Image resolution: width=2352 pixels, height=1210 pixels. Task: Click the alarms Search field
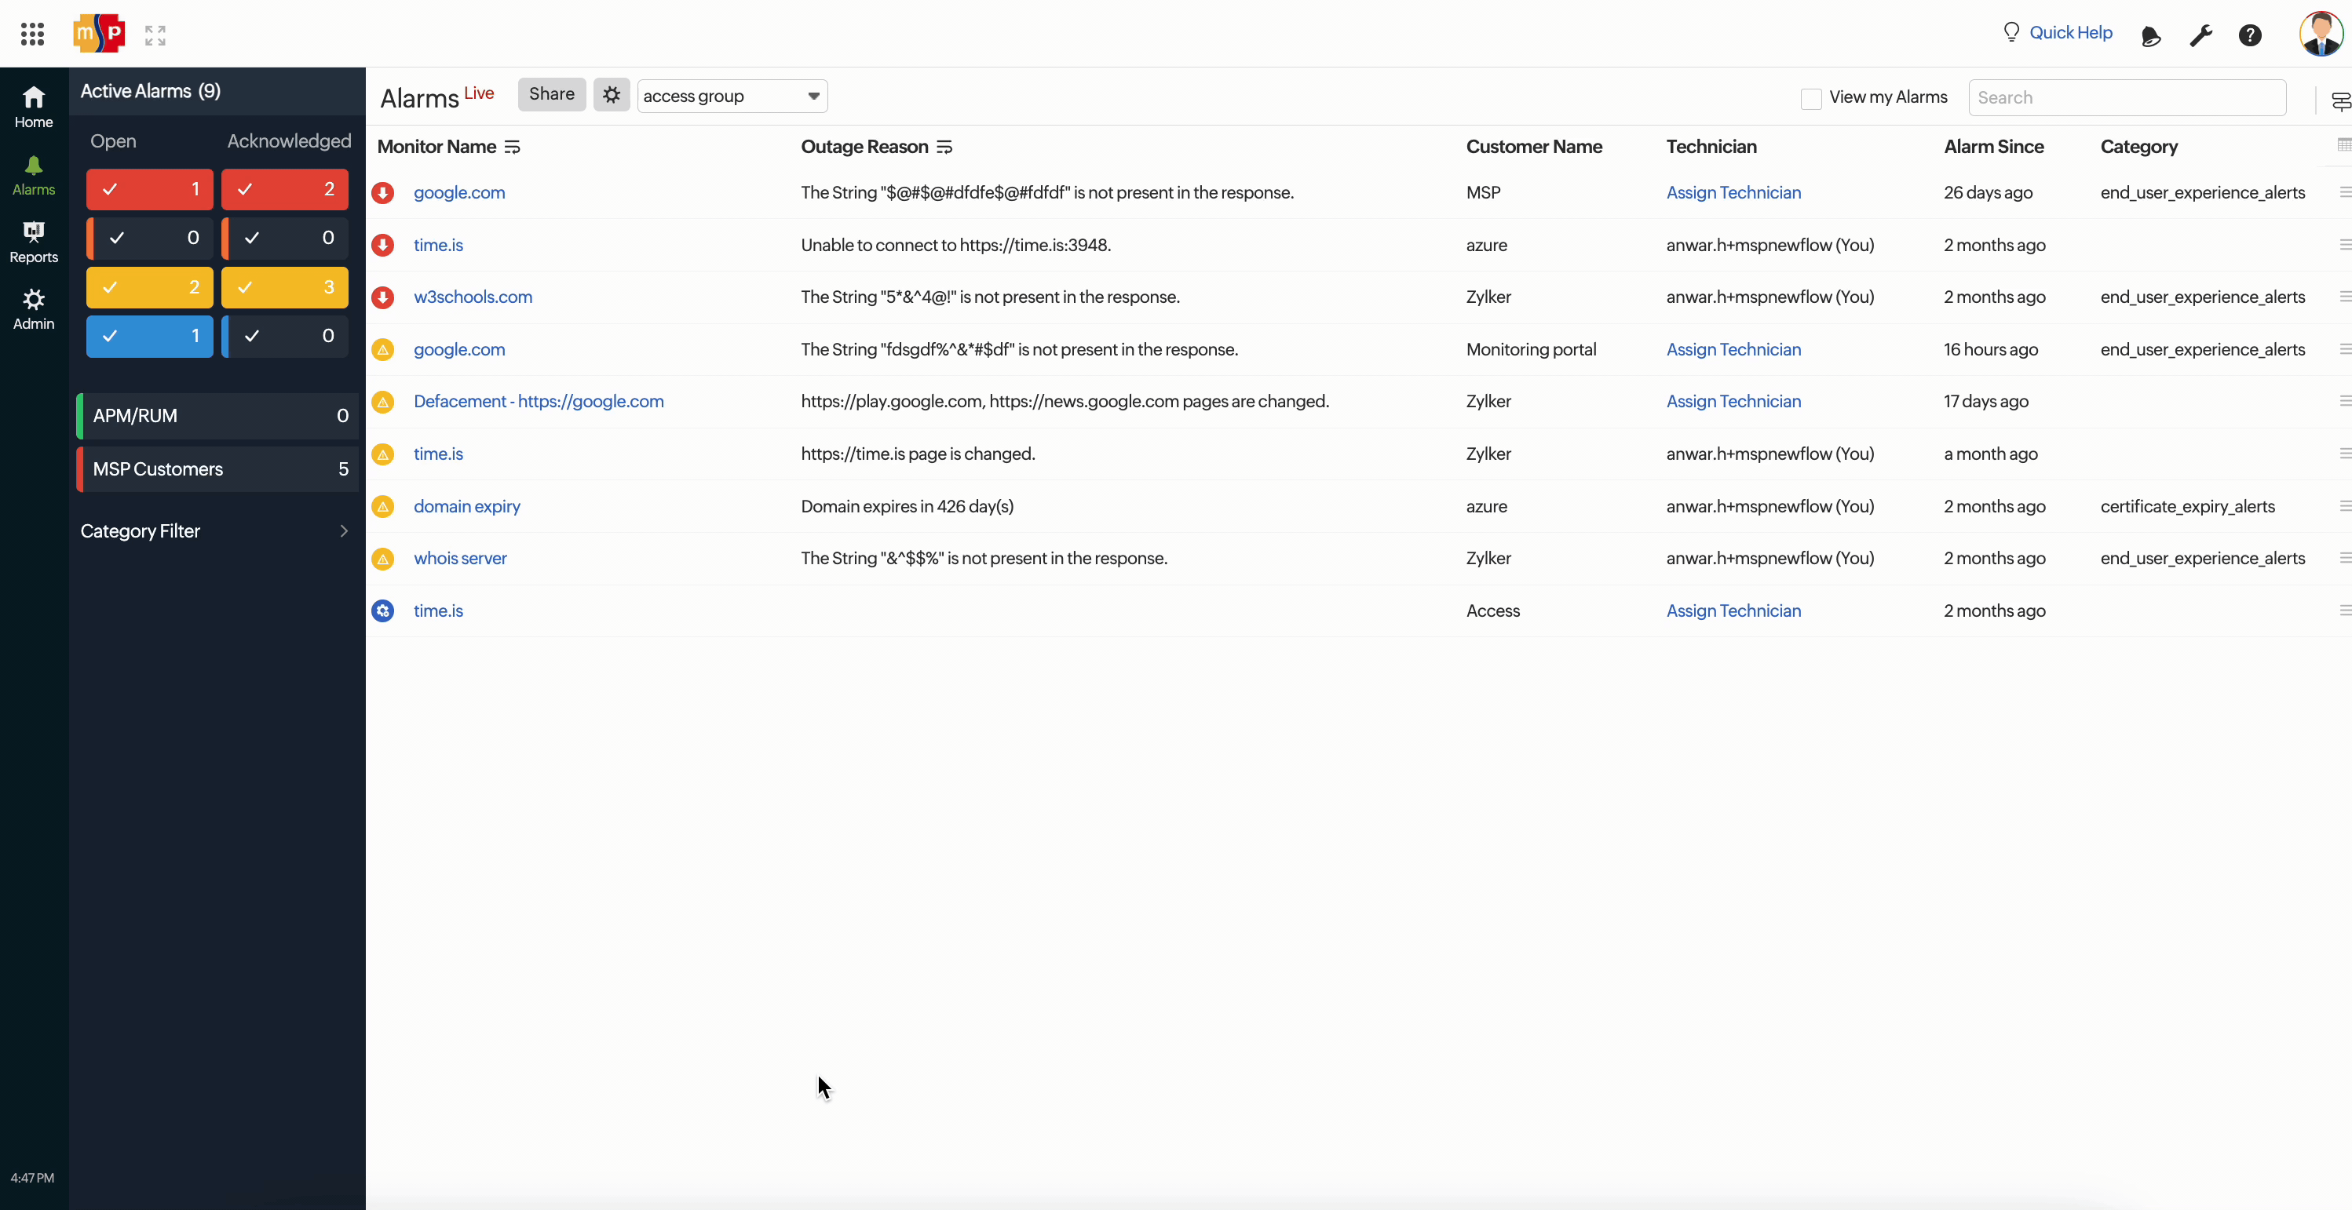(x=2126, y=97)
